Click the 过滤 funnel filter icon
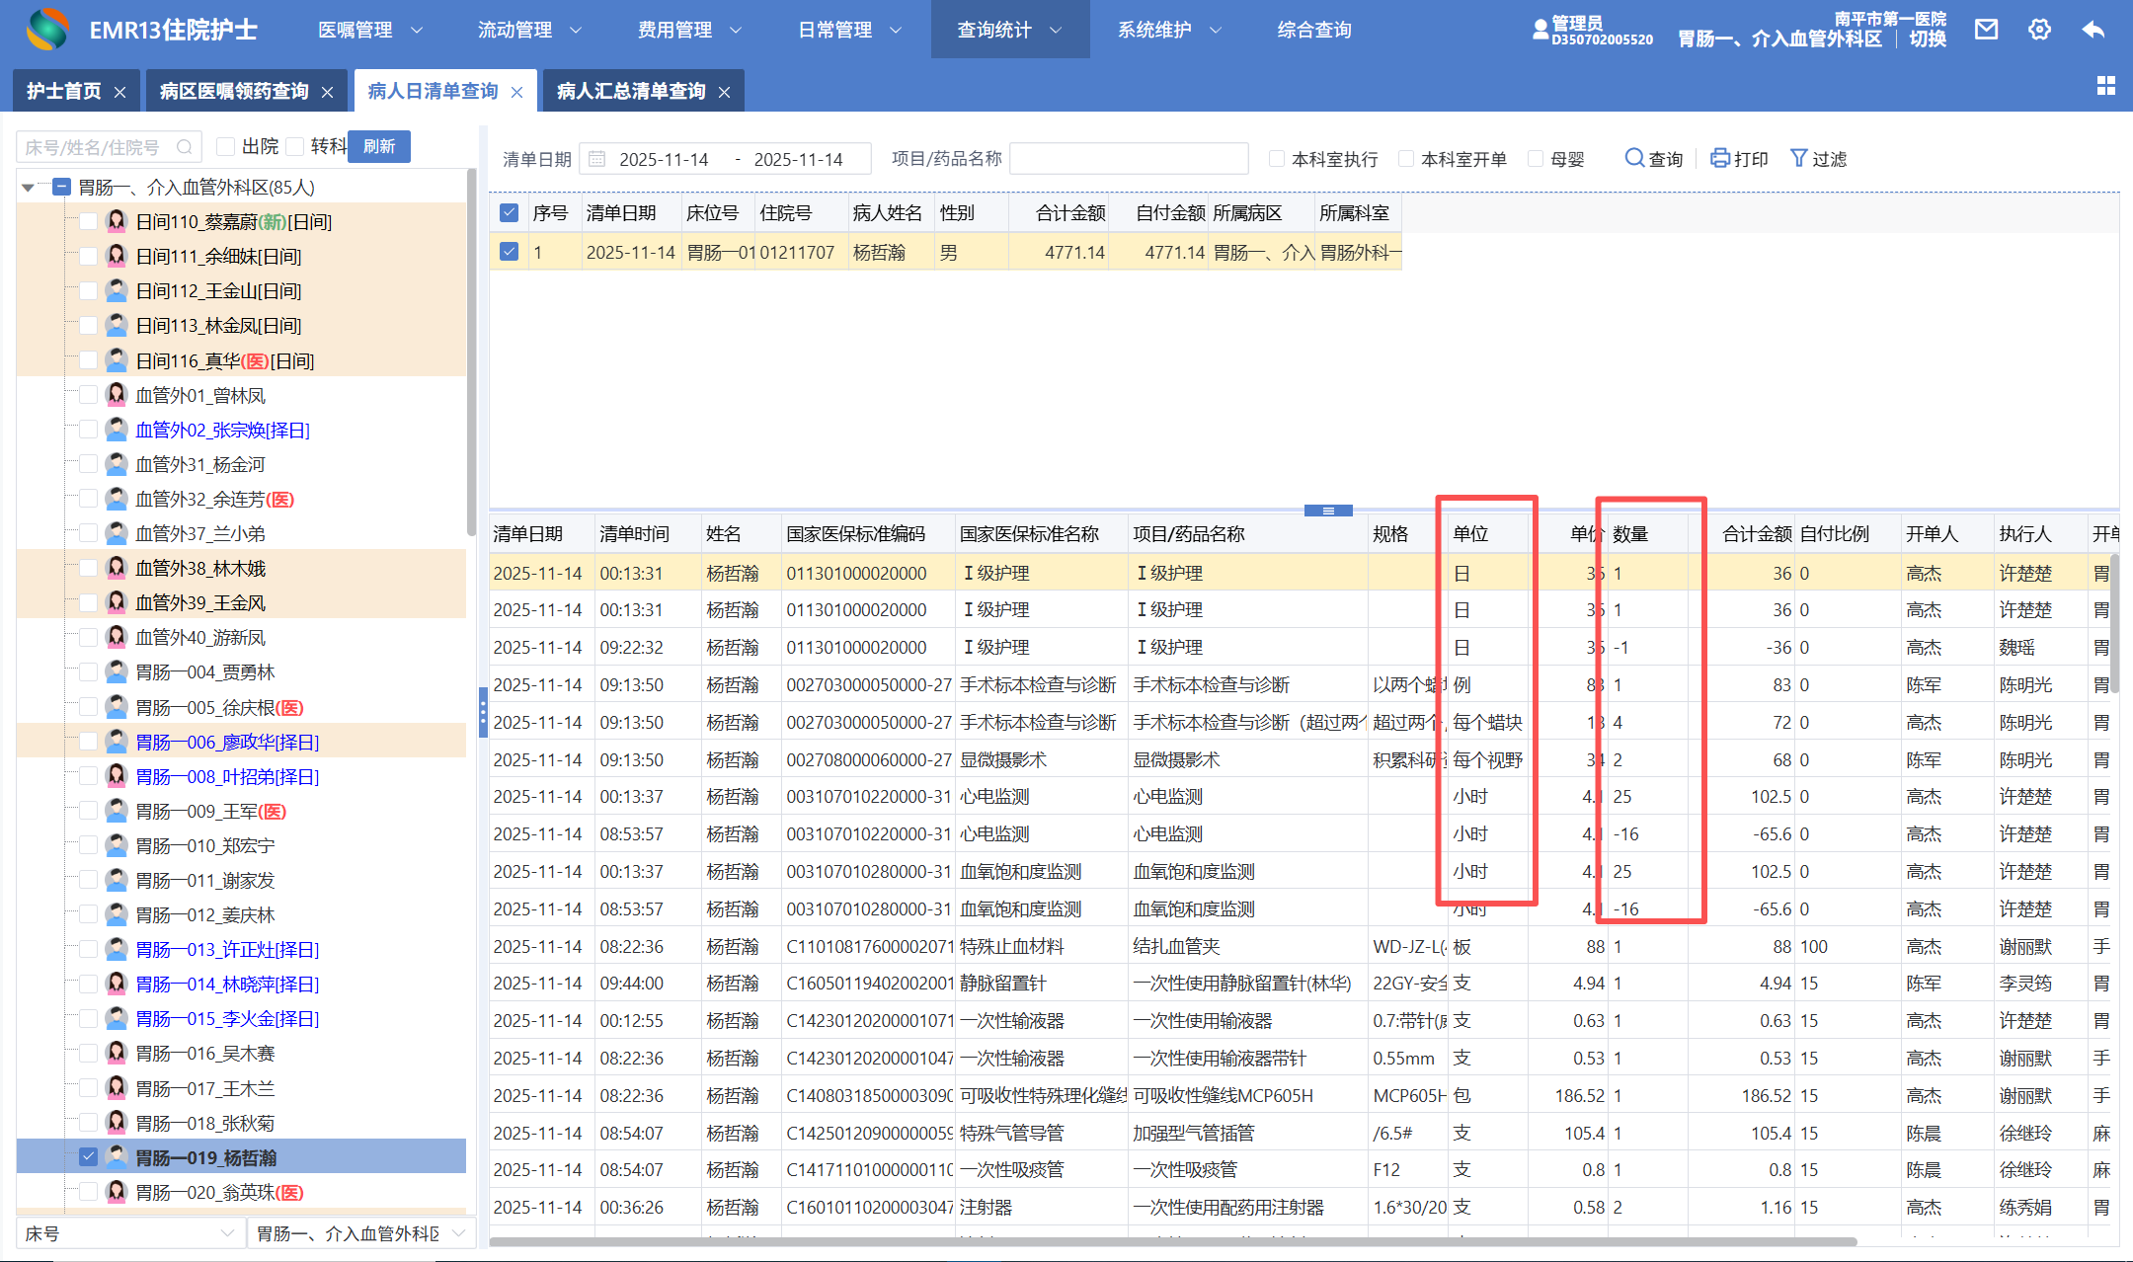 point(1798,158)
